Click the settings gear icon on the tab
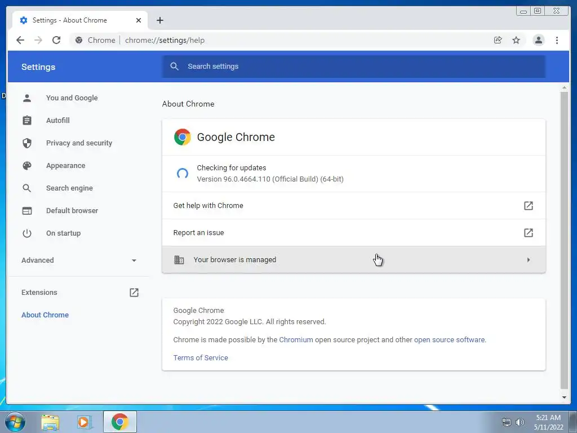The height and width of the screenshot is (433, 577). click(x=24, y=20)
